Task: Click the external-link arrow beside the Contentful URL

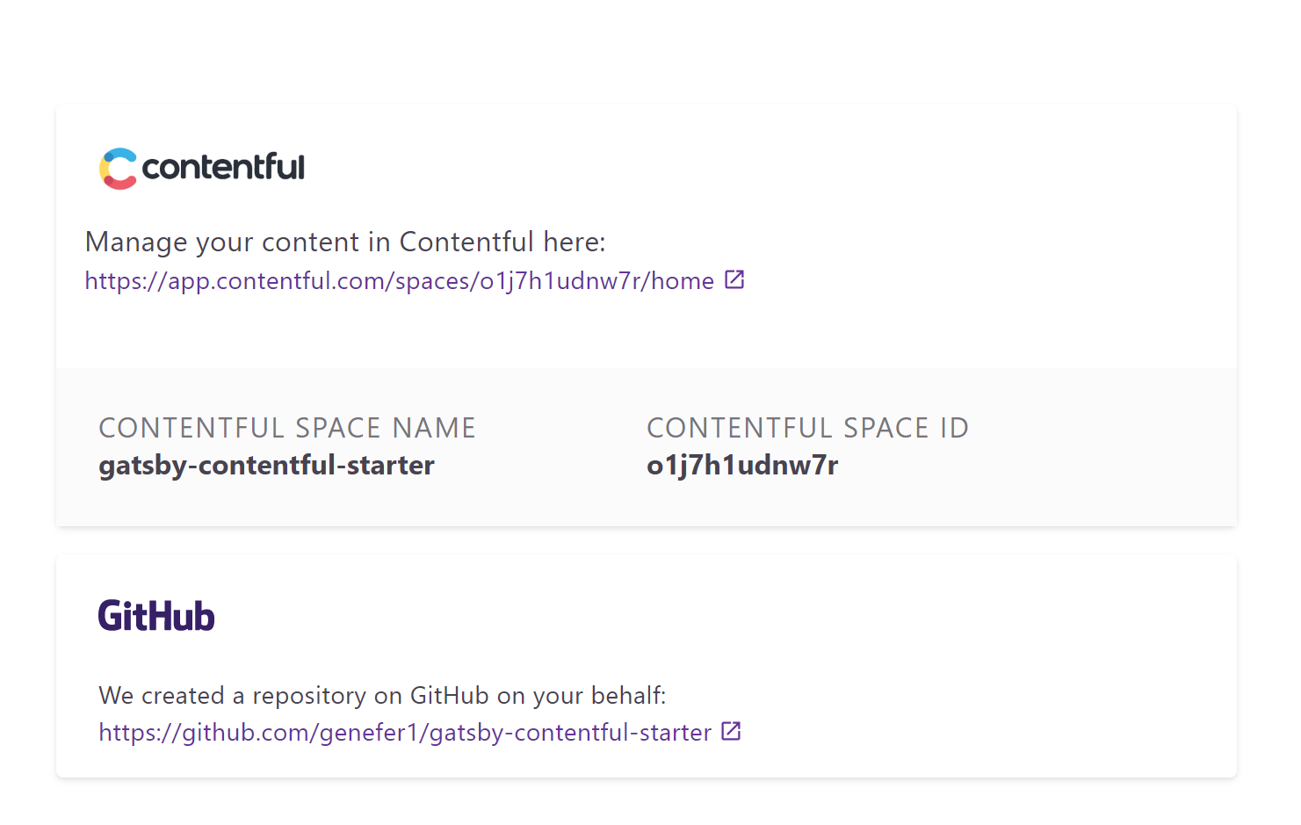Action: (734, 279)
